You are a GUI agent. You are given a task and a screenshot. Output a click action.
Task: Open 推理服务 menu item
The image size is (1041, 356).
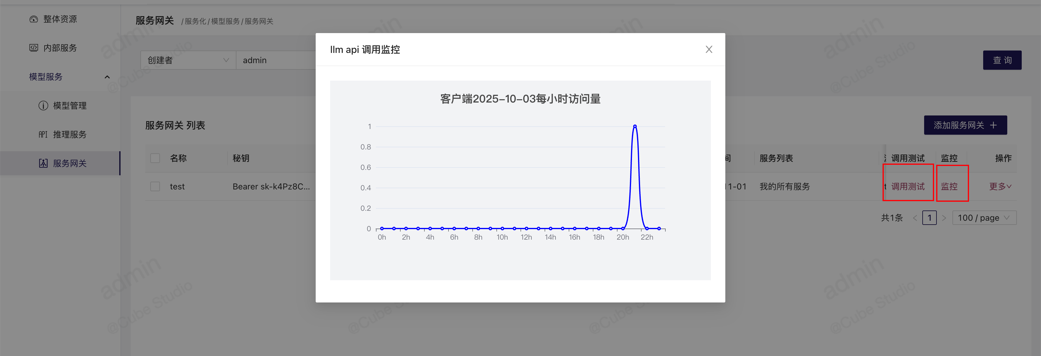[70, 135]
